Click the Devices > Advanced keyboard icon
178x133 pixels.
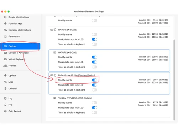[5, 53]
